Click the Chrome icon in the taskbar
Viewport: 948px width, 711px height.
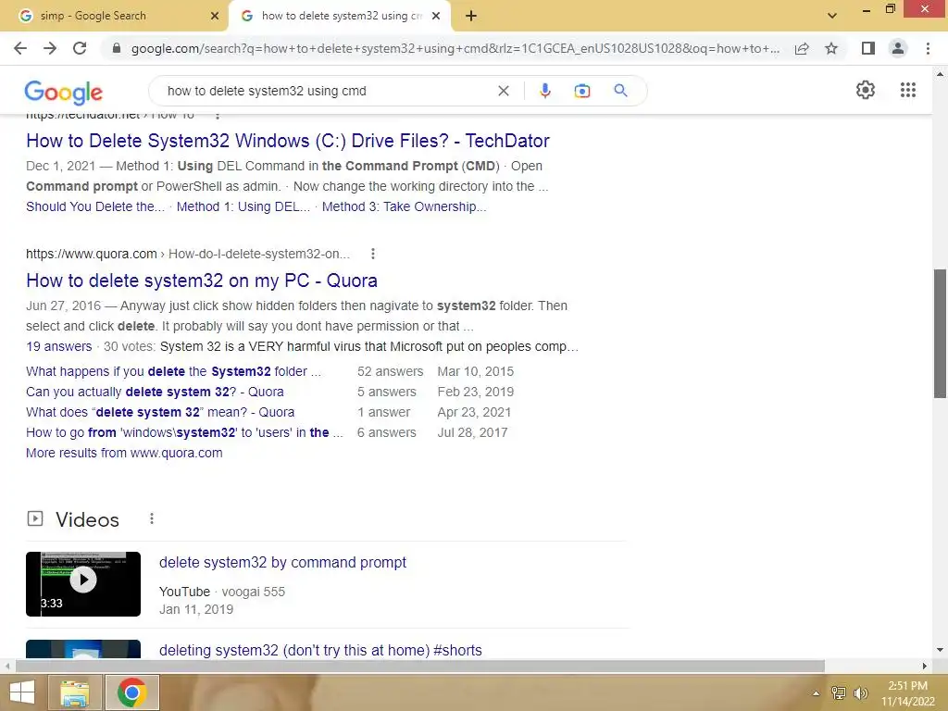tap(132, 692)
